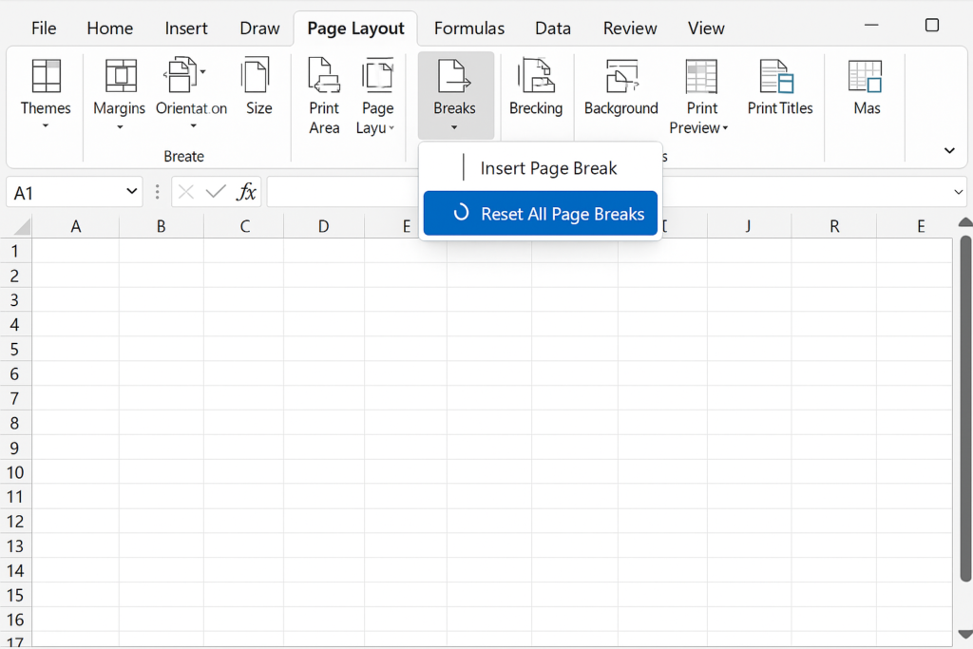Choose the paper Size option
The width and height of the screenshot is (973, 649).
coord(258,86)
